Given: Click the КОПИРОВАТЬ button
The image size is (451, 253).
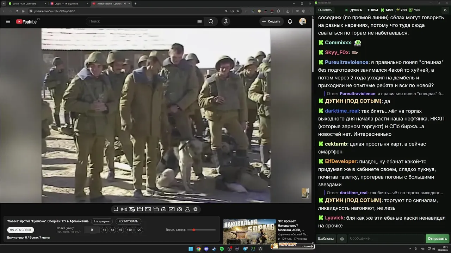Looking at the screenshot, I should 128,221.
